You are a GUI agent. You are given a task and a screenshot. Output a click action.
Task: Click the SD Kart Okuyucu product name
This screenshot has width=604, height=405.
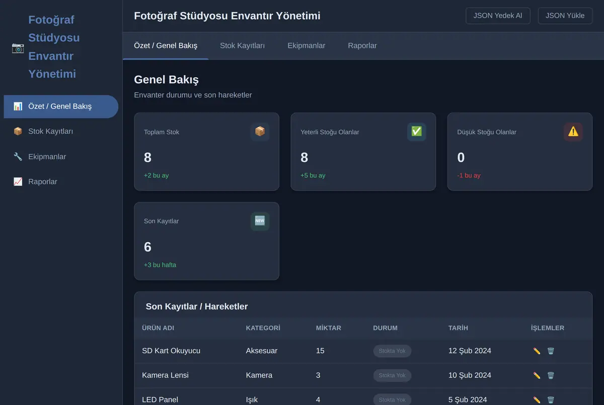(171, 351)
